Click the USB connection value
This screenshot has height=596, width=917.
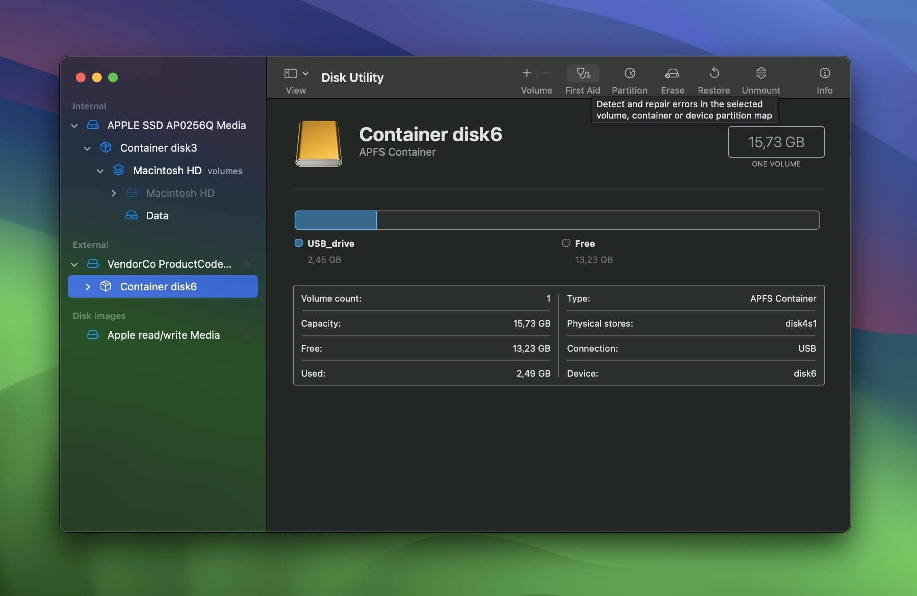click(807, 348)
